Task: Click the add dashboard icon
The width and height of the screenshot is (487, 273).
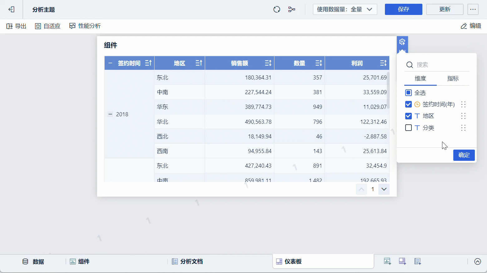Action: (402, 261)
